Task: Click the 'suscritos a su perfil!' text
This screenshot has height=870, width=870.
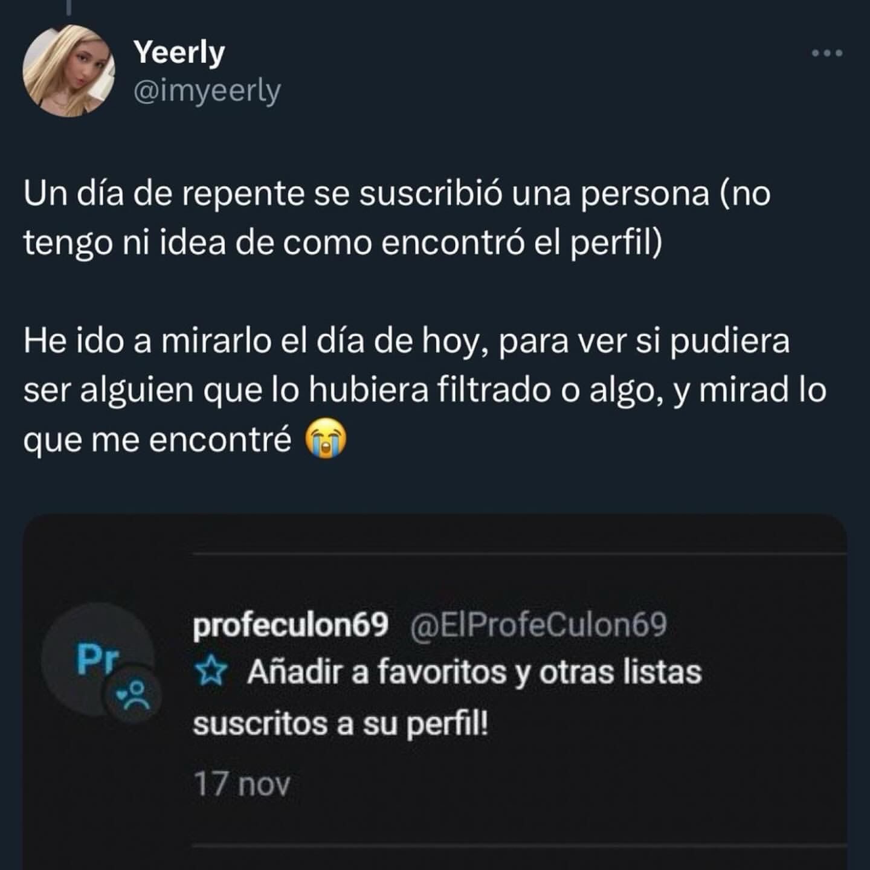Action: [x=340, y=724]
